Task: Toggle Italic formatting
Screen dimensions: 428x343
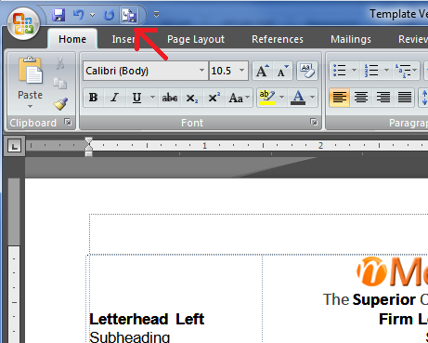Action: click(x=115, y=98)
